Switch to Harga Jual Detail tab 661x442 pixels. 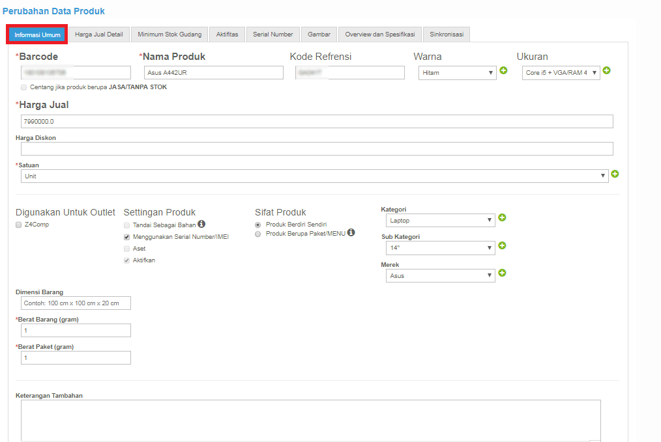(x=98, y=35)
